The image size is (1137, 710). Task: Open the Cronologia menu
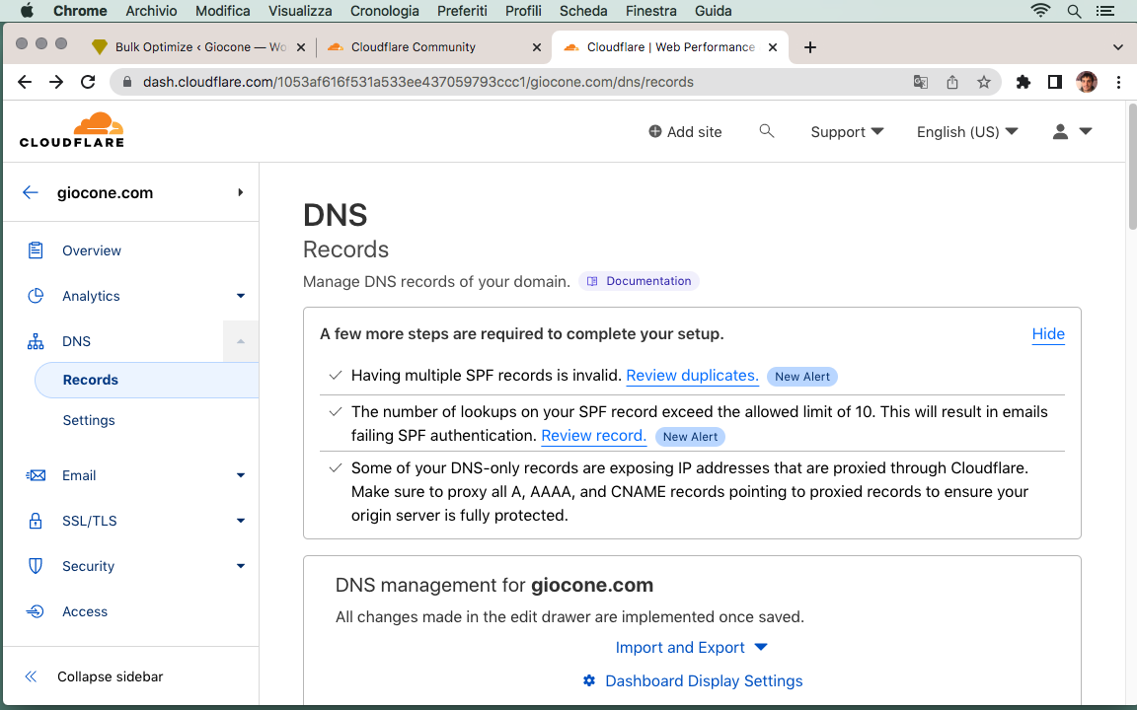click(x=384, y=11)
